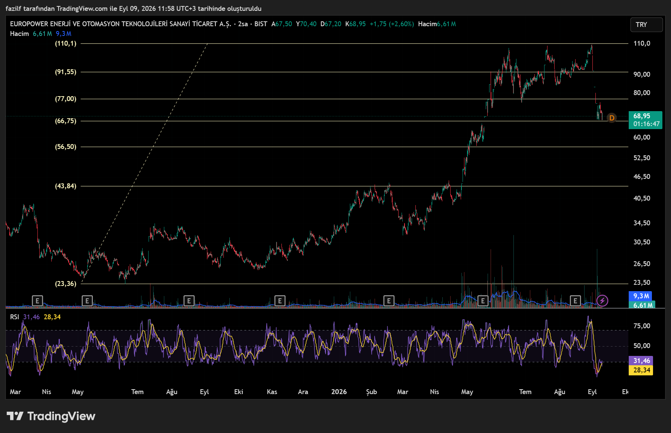Viewport: 671px width, 433px height.
Task: Select the earnings marker near August 2025
Action: coord(189,301)
